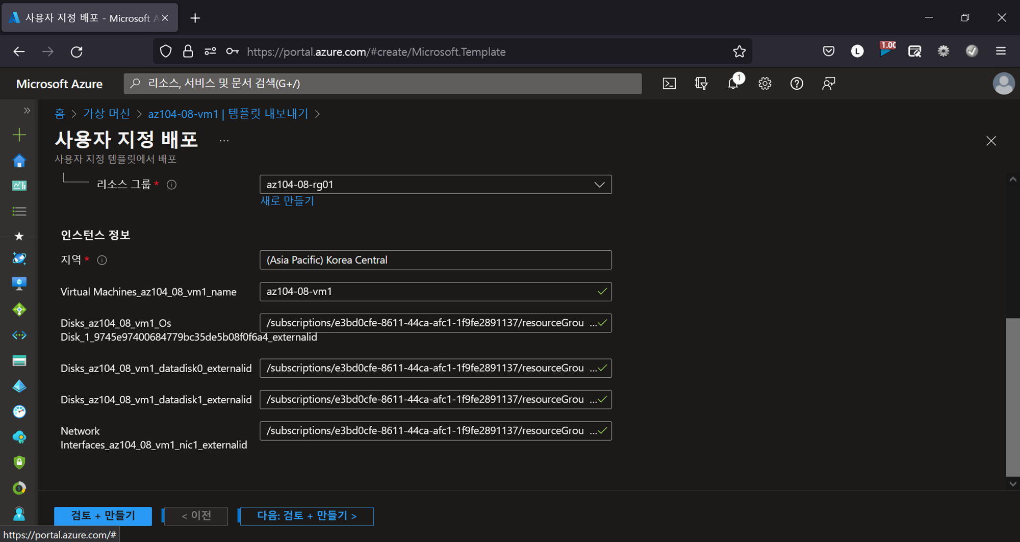The height and width of the screenshot is (542, 1020).
Task: Open the account avatar menu
Action: coord(1004,84)
